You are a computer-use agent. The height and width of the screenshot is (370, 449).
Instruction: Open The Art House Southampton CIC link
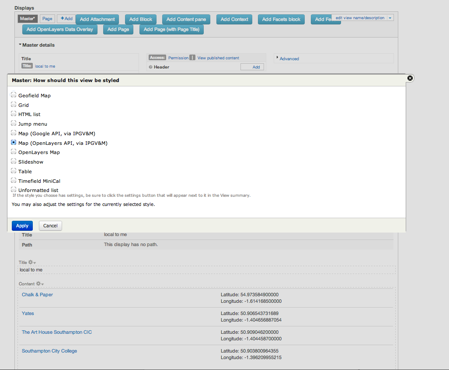(57, 332)
